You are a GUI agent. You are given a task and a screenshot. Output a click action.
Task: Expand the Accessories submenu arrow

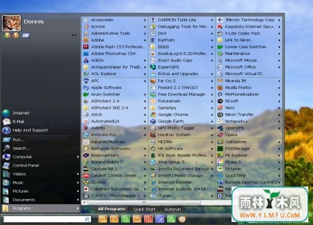[x=145, y=20]
